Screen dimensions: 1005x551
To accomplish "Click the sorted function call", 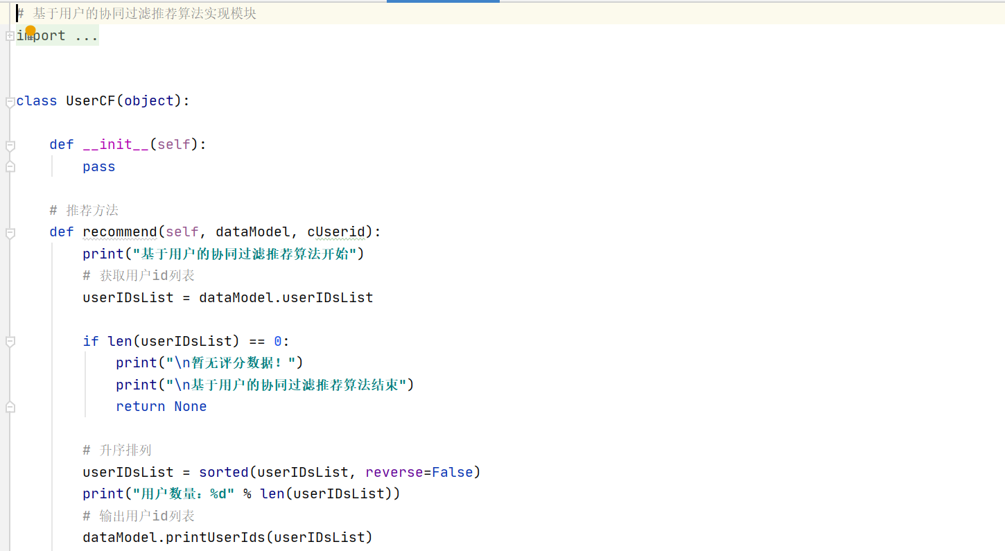I will (x=223, y=471).
